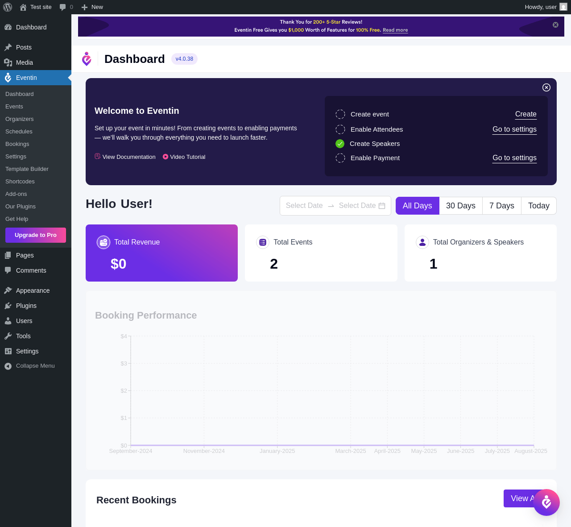This screenshot has width=571, height=527.
Task: Click the WordPress logo in admin bar
Action: [x=8, y=7]
